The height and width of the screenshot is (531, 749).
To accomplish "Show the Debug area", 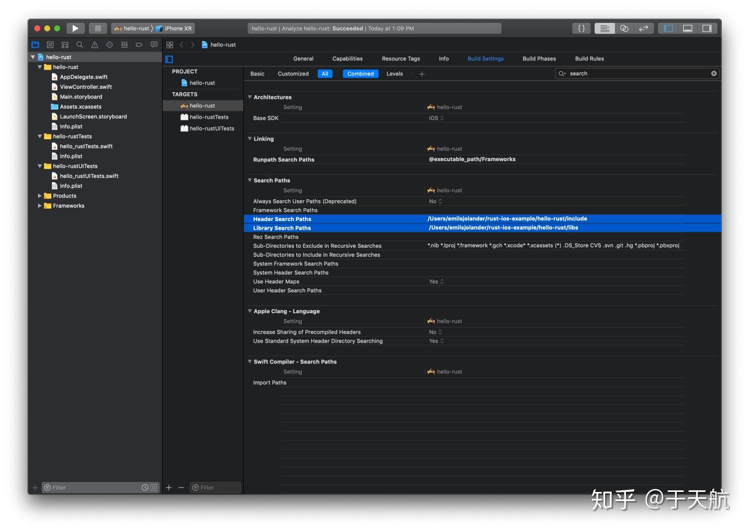I will (687, 28).
